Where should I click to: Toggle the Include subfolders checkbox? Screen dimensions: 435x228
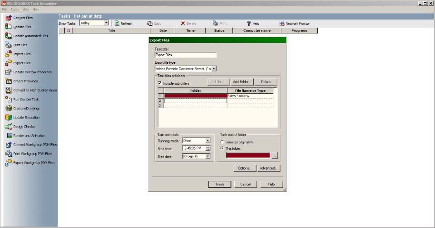159,83
